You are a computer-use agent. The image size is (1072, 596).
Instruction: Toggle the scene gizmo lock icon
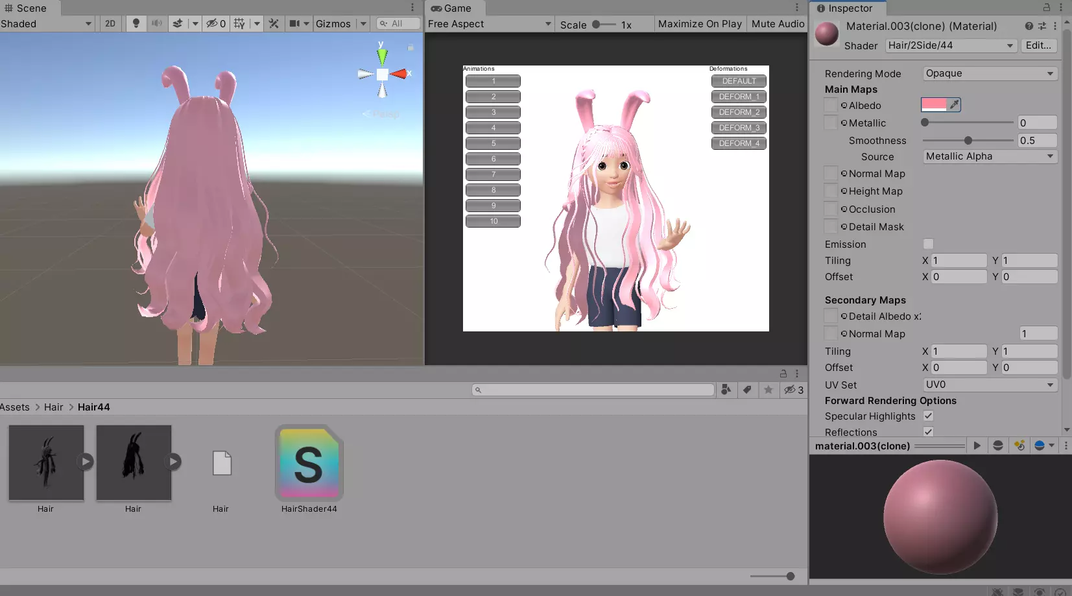pyautogui.click(x=411, y=47)
